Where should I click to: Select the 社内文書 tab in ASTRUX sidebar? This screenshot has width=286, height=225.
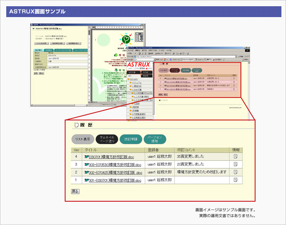click(134, 72)
